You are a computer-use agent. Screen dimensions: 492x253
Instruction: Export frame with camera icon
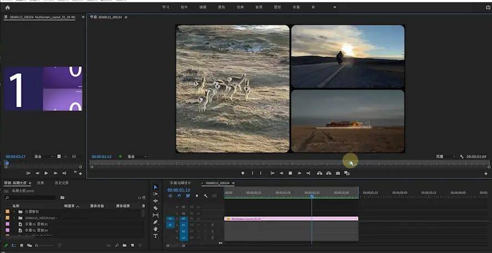coord(338,173)
